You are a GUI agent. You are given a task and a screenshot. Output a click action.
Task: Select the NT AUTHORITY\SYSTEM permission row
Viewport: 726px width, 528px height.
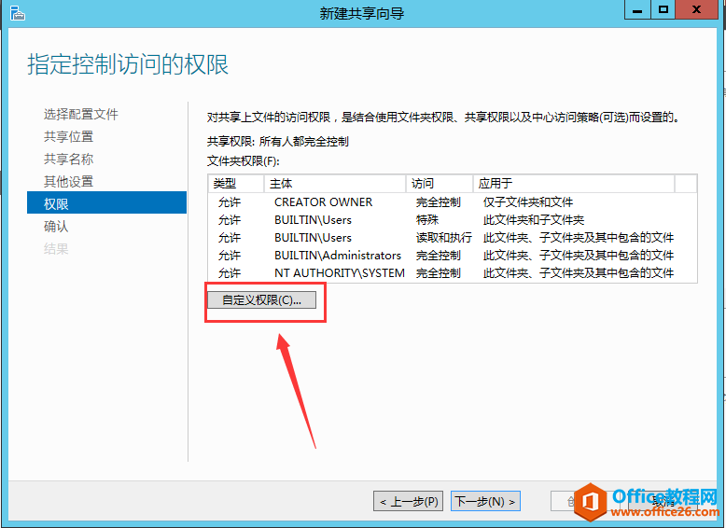pos(453,272)
